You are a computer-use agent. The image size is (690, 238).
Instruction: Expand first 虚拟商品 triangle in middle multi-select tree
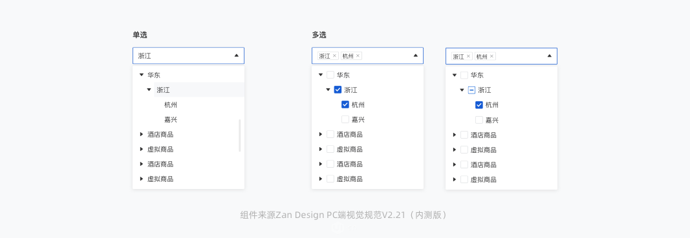pyautogui.click(x=320, y=149)
